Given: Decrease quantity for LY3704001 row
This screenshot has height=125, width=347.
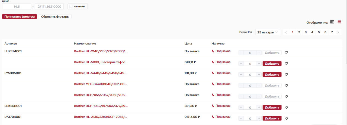Looking at the screenshot, I should tap(241, 118).
